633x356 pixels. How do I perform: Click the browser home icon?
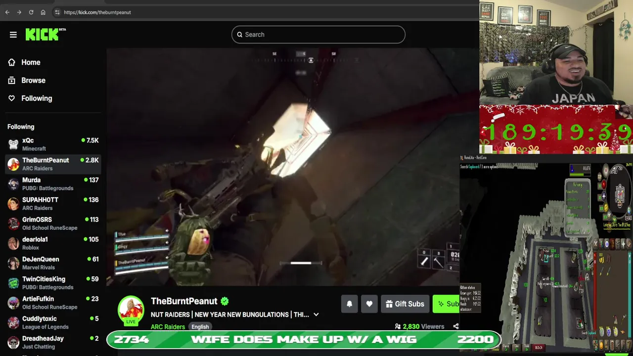43,12
